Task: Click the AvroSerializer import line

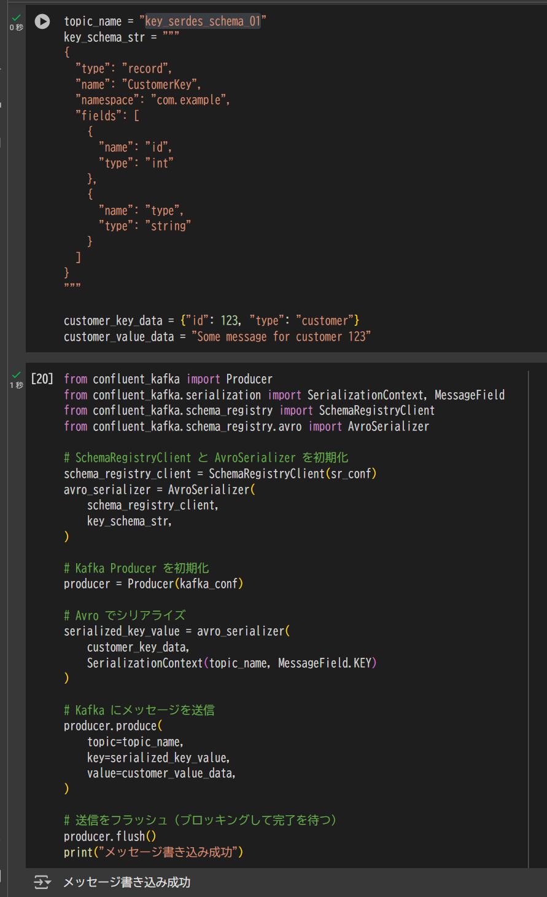Action: [247, 426]
